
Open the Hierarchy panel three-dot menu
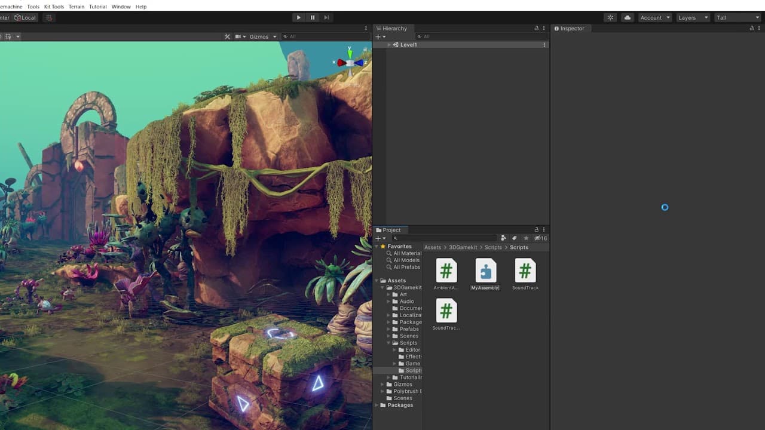click(544, 28)
